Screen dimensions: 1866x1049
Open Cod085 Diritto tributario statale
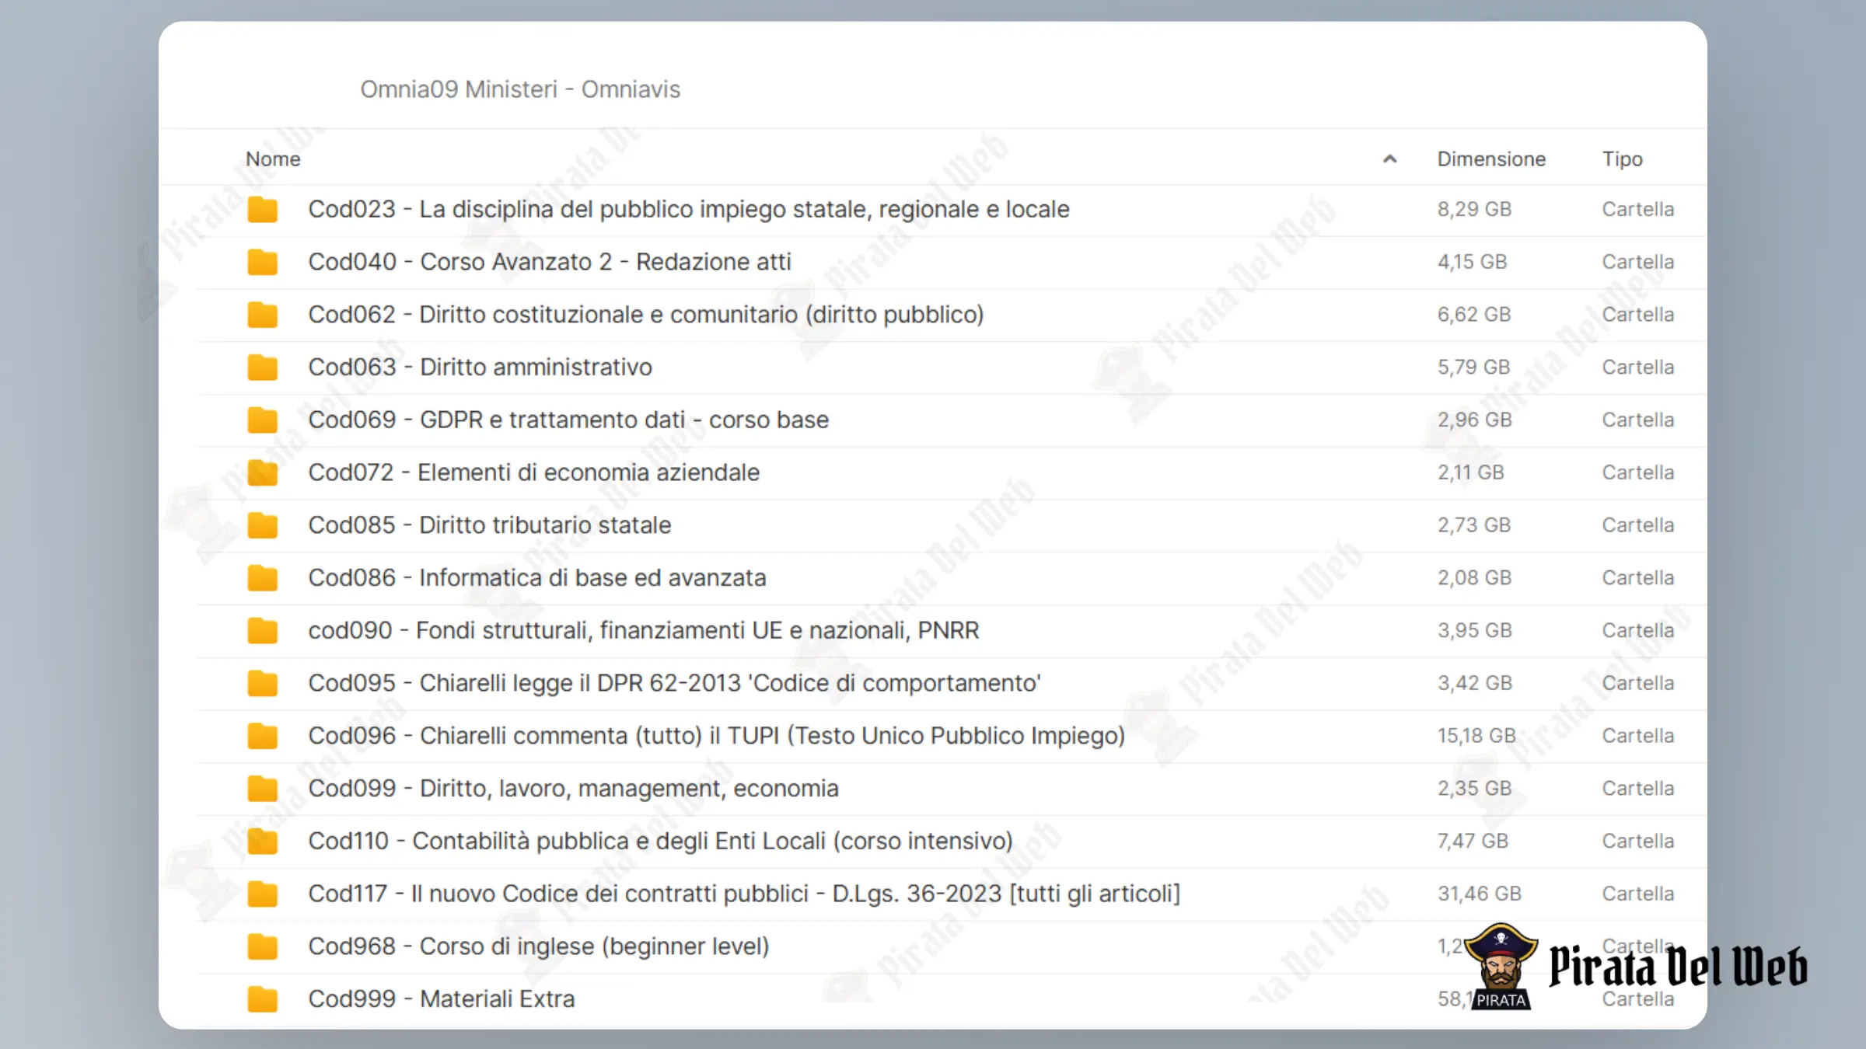coord(490,525)
